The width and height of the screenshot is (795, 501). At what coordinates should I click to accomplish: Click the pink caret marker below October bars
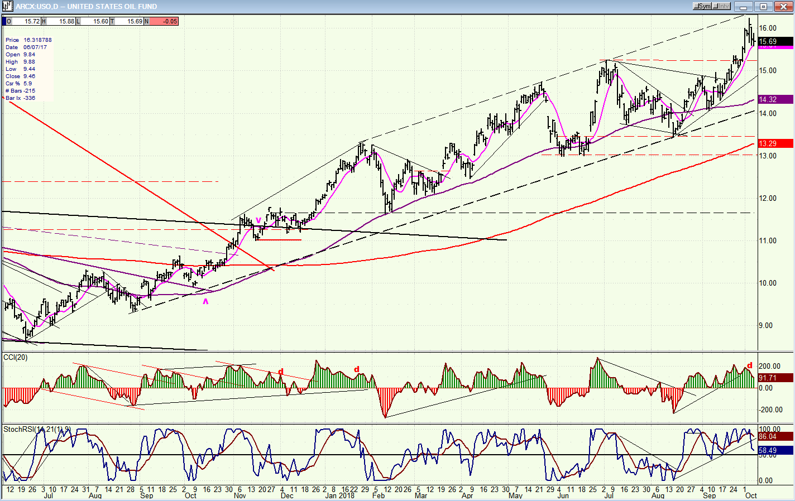pos(205,301)
